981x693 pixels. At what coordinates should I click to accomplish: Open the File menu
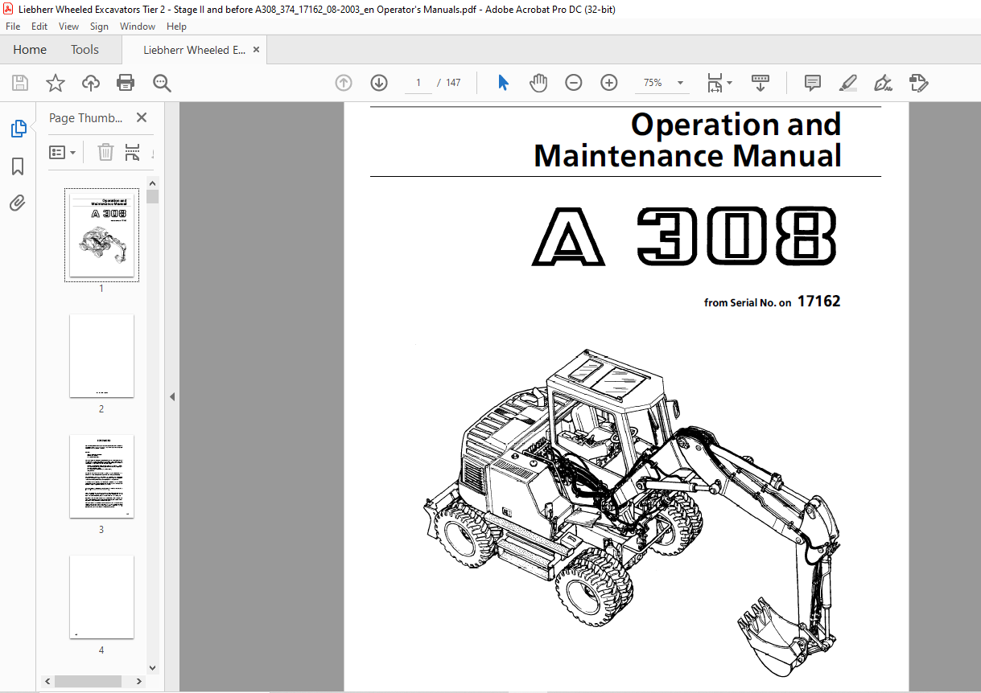click(x=13, y=27)
